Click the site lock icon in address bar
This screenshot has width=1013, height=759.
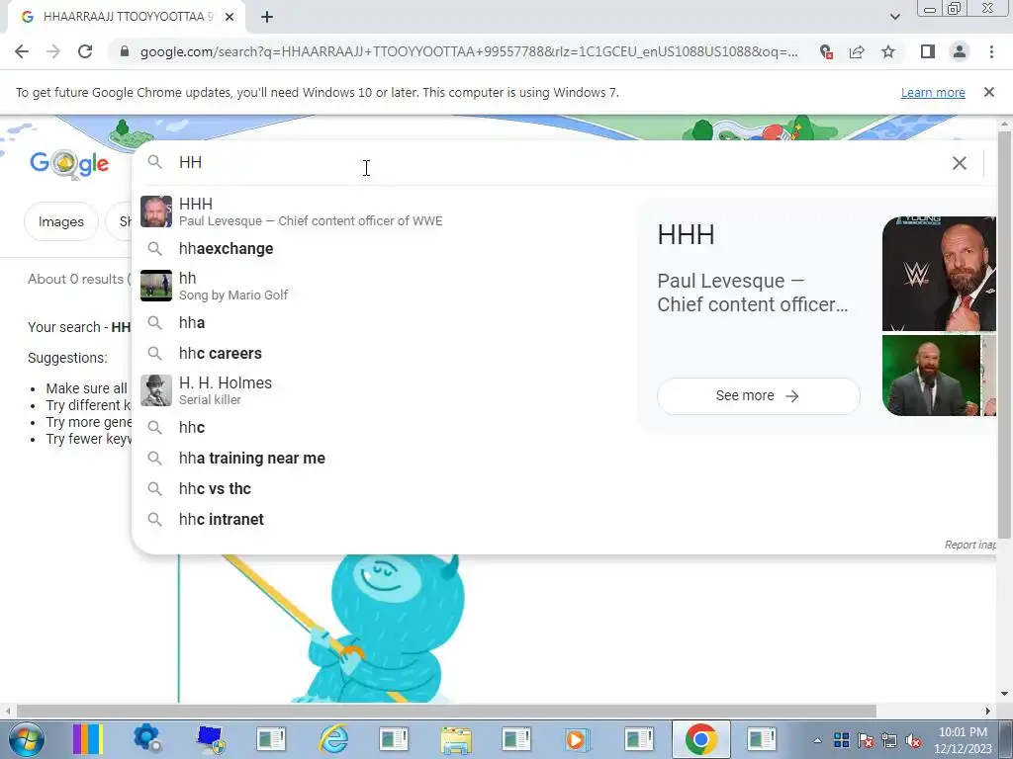pos(125,51)
